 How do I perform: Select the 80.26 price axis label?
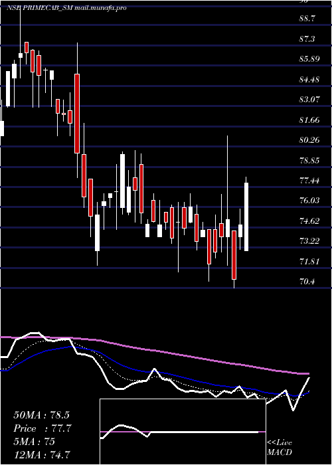(309, 140)
